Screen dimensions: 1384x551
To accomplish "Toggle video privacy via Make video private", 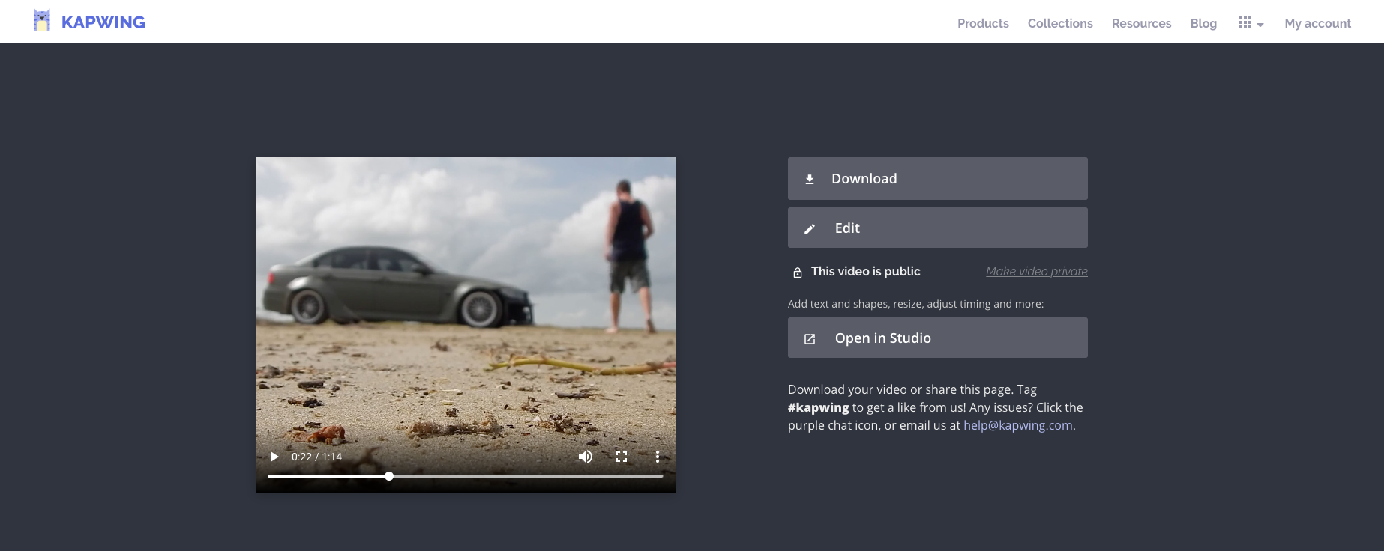I will [x=1036, y=271].
